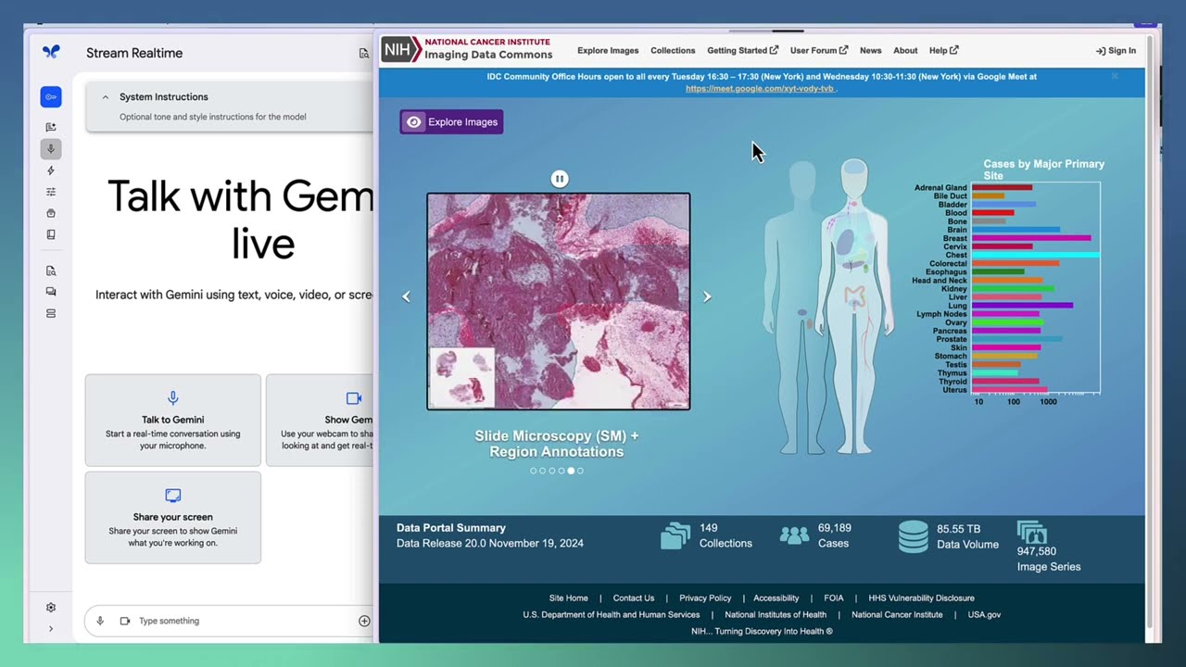This screenshot has width=1186, height=667.
Task: Pause the image carousel
Action: [559, 178]
